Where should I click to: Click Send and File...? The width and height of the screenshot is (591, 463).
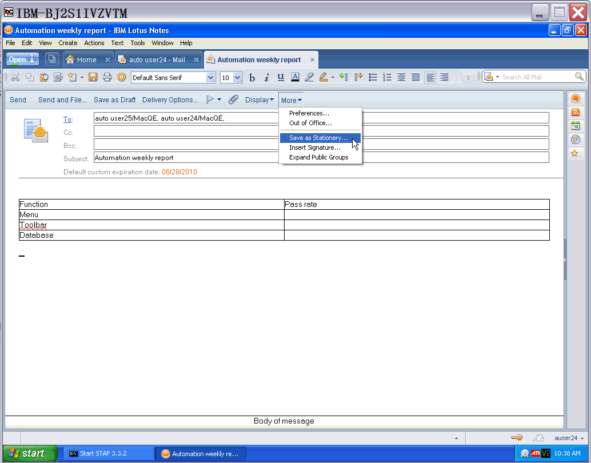coord(62,100)
